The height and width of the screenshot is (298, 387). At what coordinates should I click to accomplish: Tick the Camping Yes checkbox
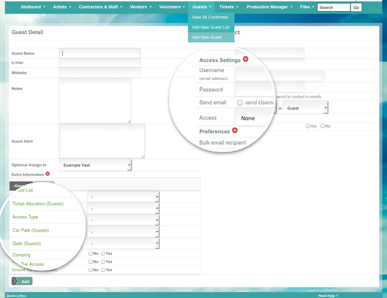103,253
